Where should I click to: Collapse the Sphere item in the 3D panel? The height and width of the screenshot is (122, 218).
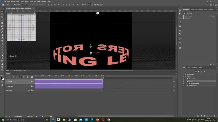coord(186,81)
